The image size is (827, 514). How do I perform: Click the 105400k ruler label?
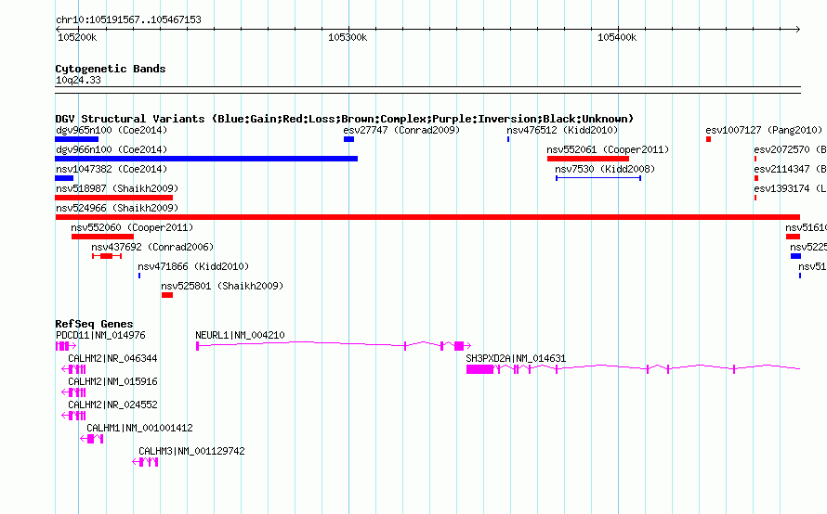point(617,37)
